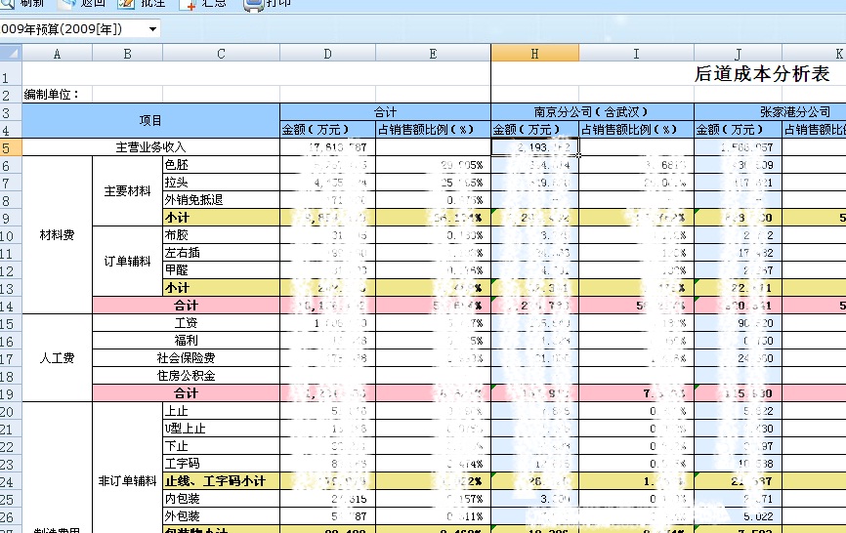The height and width of the screenshot is (533, 846).
Task: Click the 人工费 category cell
Action: 58,358
